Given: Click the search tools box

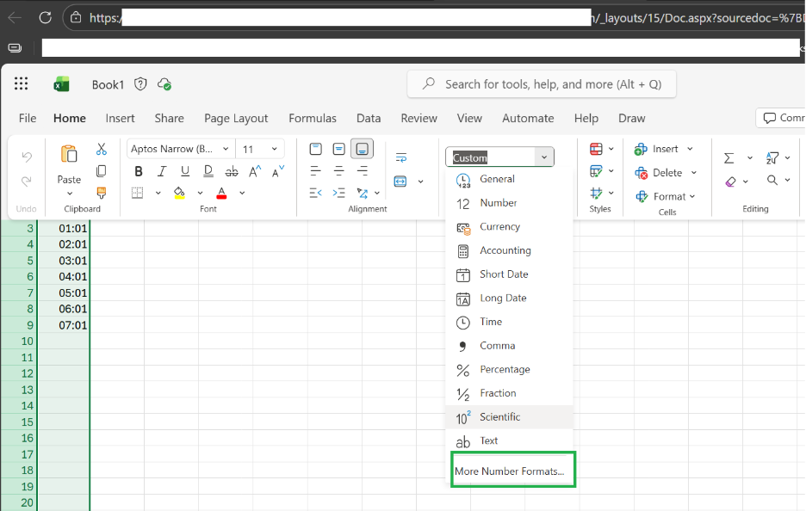Looking at the screenshot, I should click(542, 84).
